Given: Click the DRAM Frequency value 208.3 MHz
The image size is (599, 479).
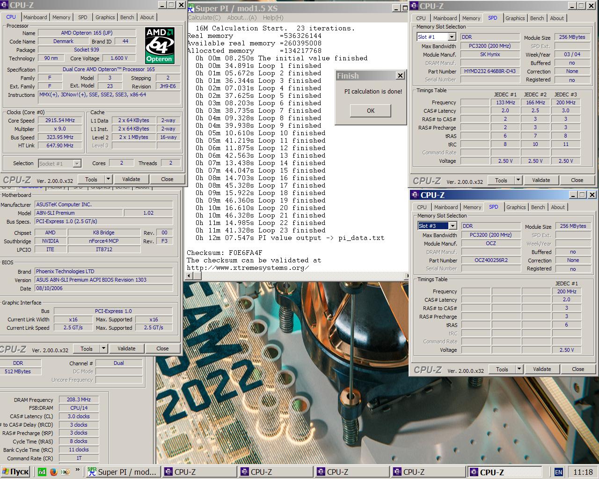Looking at the screenshot, I should click(79, 399).
